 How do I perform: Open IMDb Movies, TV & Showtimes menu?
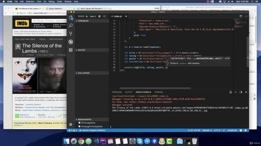[40, 26]
